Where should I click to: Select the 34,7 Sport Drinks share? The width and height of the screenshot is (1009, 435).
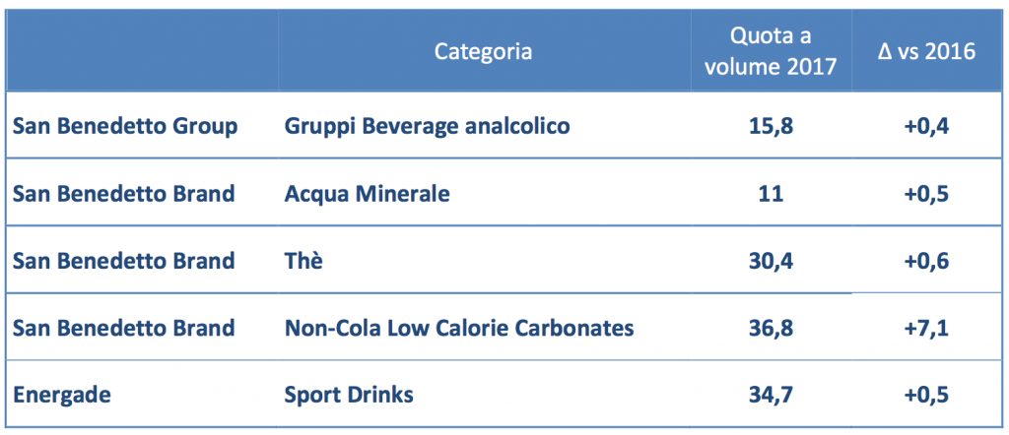(771, 395)
